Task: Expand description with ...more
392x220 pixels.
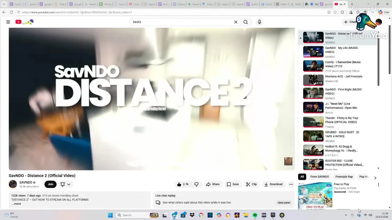Action: [16, 204]
